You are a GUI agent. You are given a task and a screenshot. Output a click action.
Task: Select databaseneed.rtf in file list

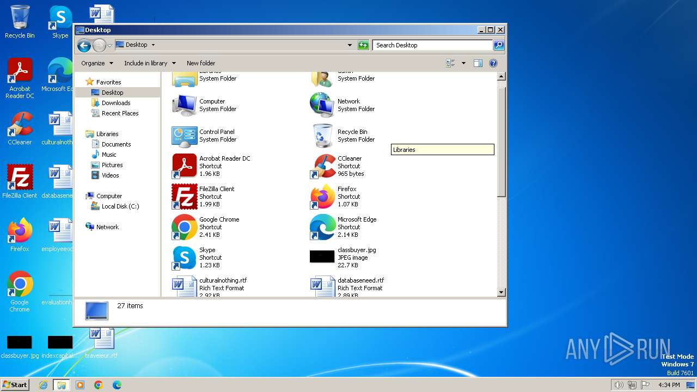[x=347, y=286]
